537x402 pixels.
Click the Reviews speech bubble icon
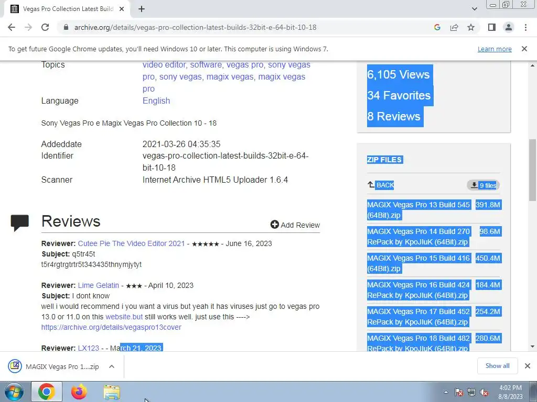click(20, 223)
